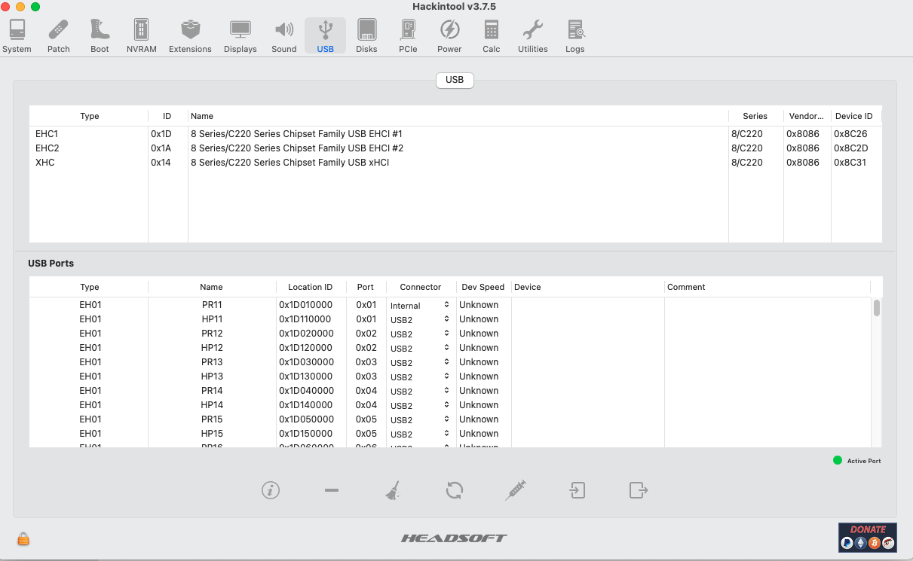Screen dimensions: 913x561
Task: Select the USB tab label
Action: coord(455,80)
